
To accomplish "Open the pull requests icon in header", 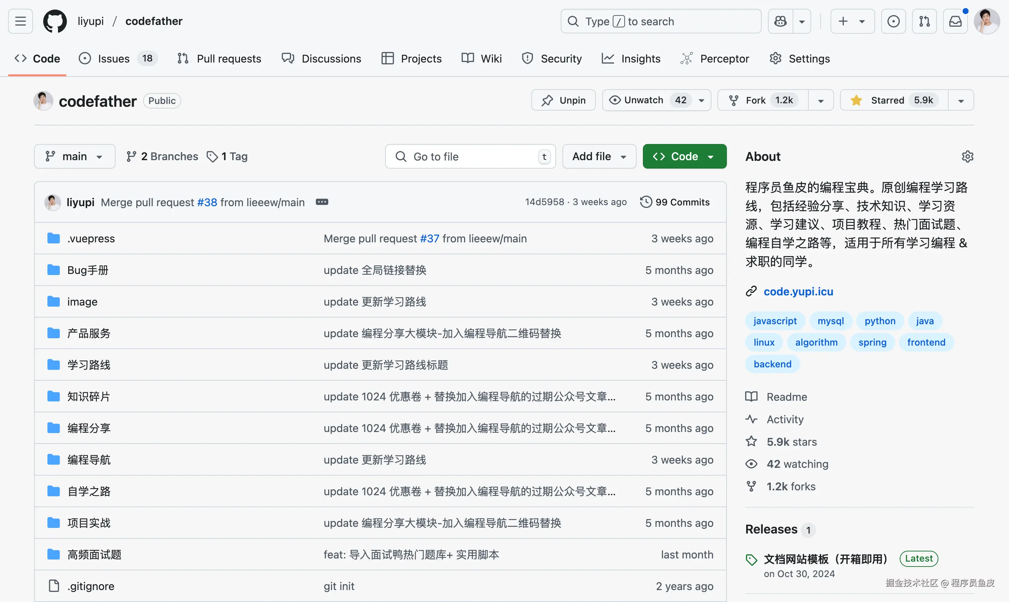I will point(924,21).
